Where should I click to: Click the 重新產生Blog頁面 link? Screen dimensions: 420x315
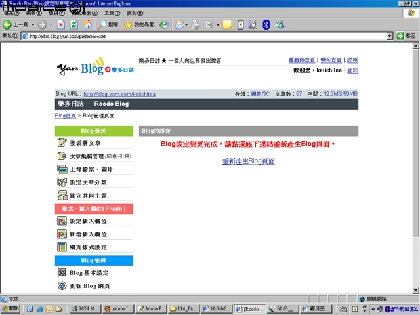click(249, 161)
